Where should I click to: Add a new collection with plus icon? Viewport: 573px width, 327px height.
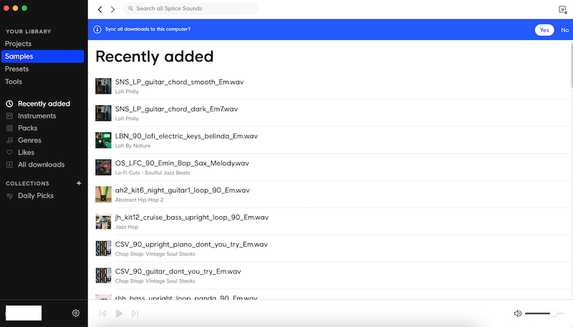pos(79,183)
